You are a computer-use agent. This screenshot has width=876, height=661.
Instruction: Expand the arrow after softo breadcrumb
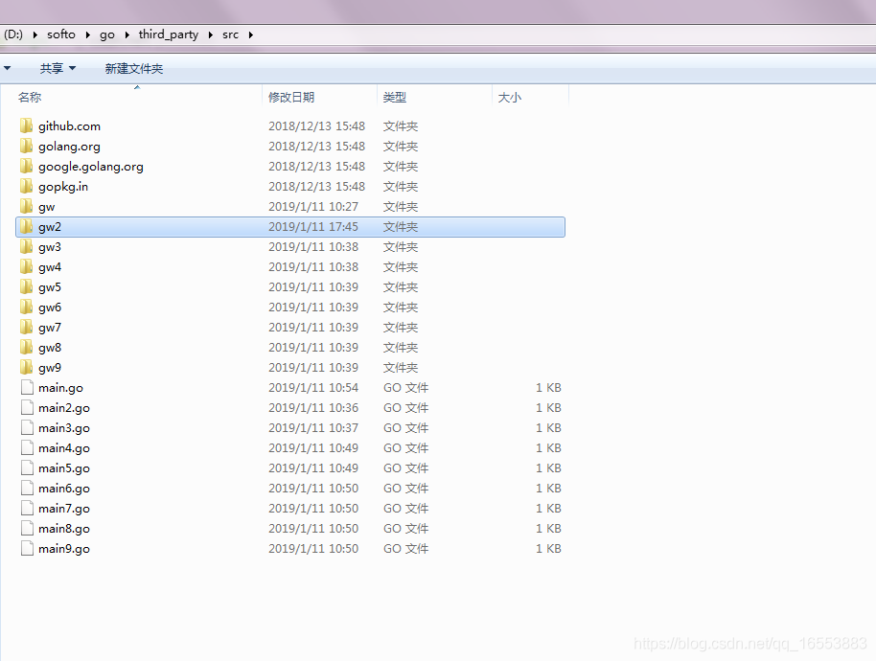coord(88,34)
